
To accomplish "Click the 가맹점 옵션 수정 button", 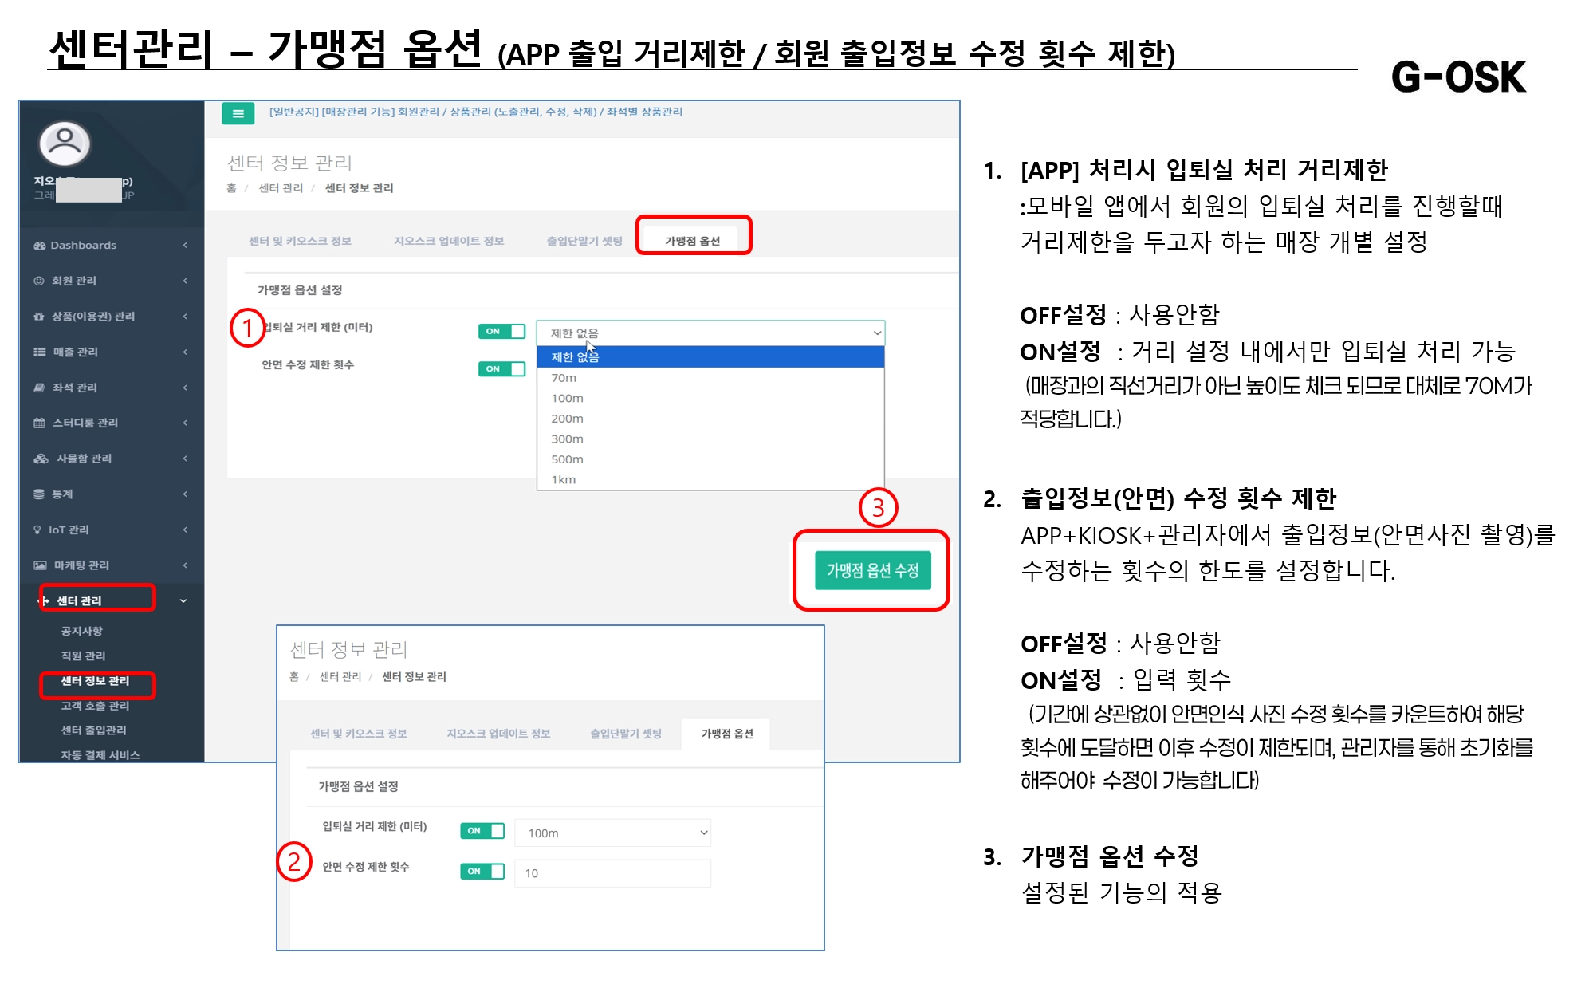I will point(872,570).
